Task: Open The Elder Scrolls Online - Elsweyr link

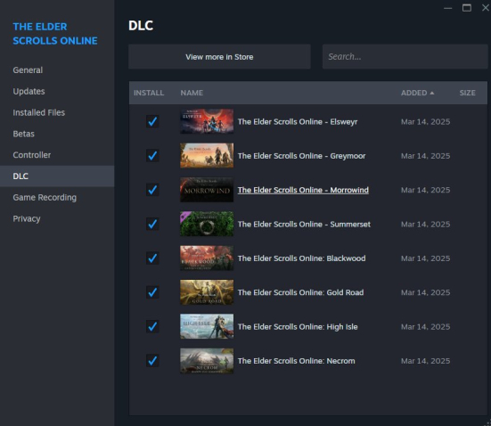Action: coord(298,122)
